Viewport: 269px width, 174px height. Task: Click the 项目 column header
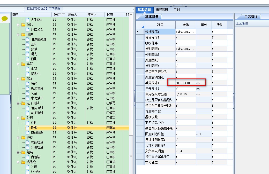[160, 25]
